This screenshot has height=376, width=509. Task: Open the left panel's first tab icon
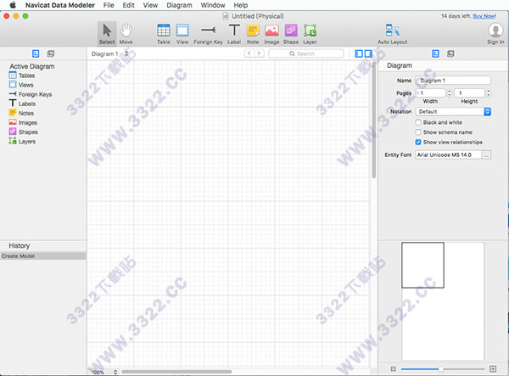36,53
